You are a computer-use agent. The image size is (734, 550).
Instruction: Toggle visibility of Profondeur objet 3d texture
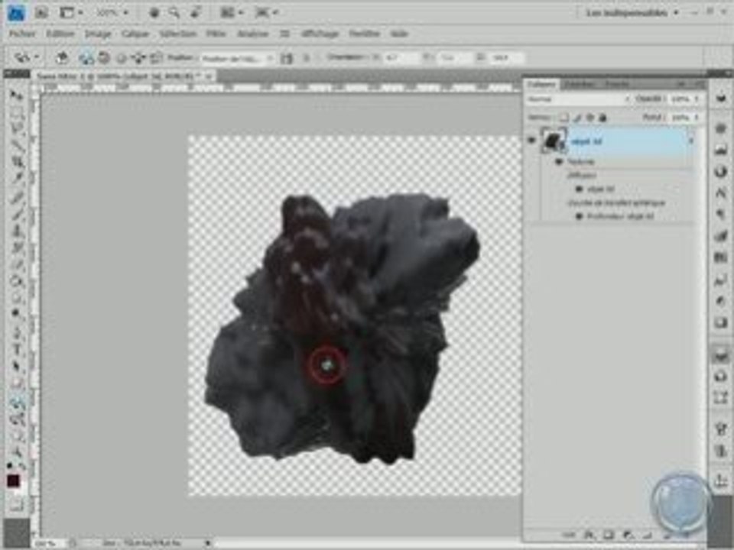pos(579,216)
